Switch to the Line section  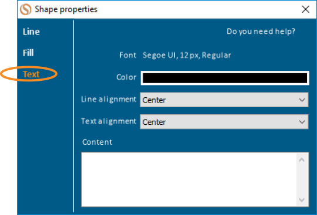(31, 32)
